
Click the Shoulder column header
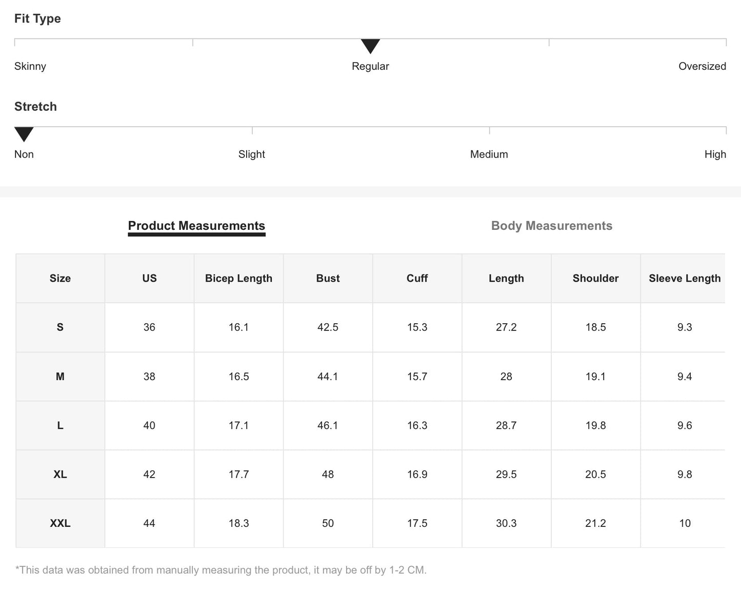coord(595,278)
